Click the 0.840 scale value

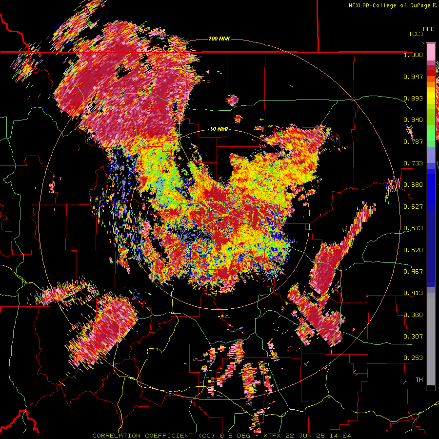coord(413,120)
